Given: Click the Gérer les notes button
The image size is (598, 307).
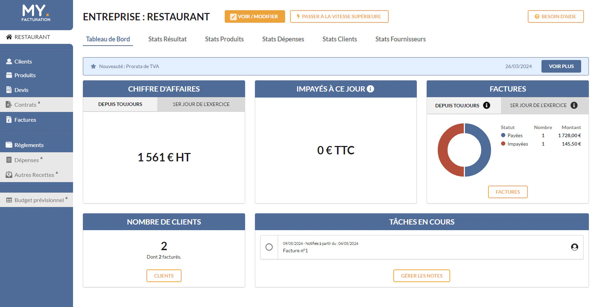Looking at the screenshot, I should click(422, 276).
